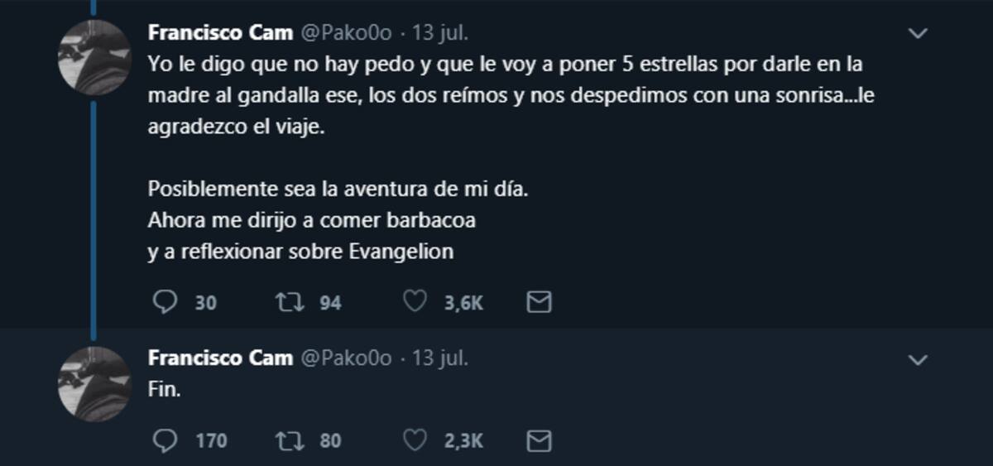Image resolution: width=993 pixels, height=466 pixels.
Task: Open 13 jul. timestamp of 'Fin.' tweet
Action: [x=440, y=358]
